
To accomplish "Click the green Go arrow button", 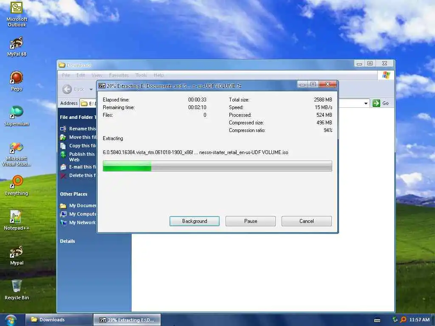I will pos(376,103).
